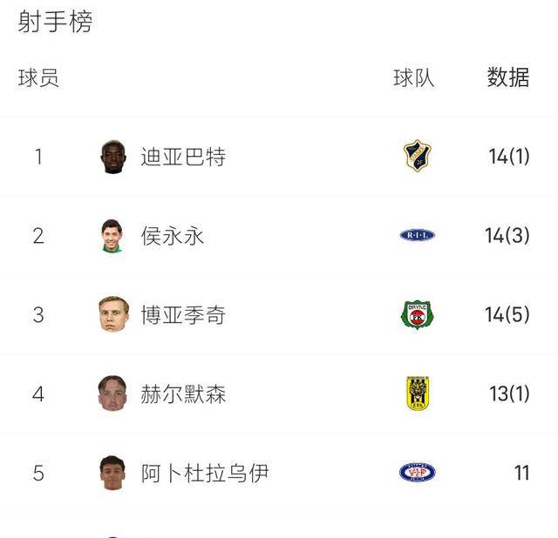
Task: View avatar of 博亚季奇
Action: click(113, 314)
